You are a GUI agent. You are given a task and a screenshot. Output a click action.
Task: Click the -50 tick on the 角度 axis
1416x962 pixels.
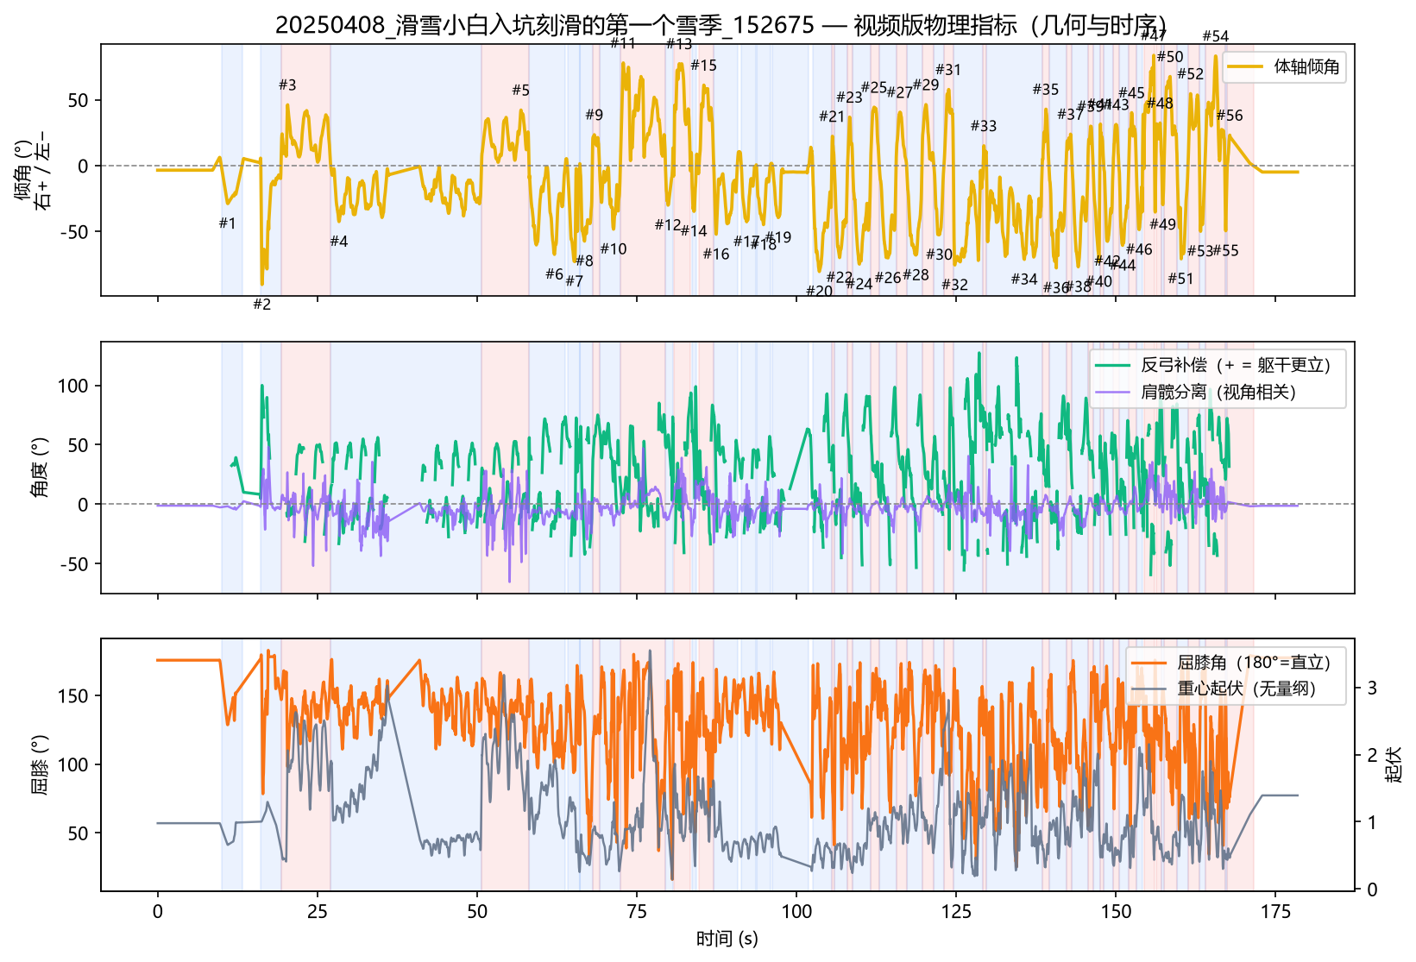click(73, 564)
